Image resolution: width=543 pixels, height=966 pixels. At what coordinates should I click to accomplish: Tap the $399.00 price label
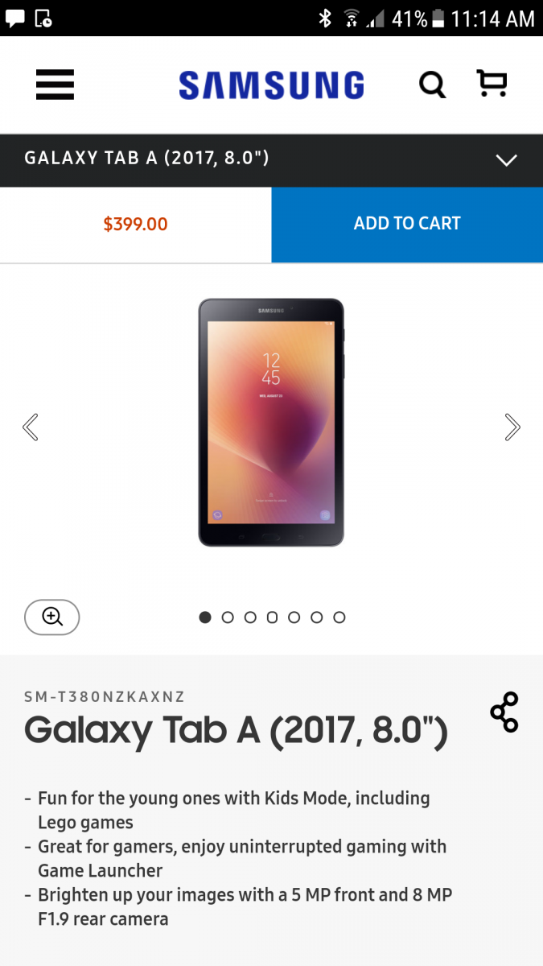[x=135, y=225]
